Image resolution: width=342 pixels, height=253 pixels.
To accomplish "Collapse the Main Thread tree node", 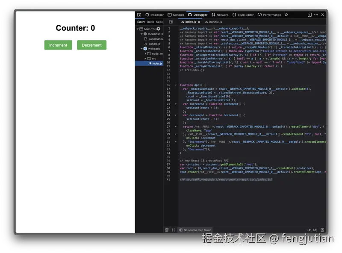I will point(138,29).
